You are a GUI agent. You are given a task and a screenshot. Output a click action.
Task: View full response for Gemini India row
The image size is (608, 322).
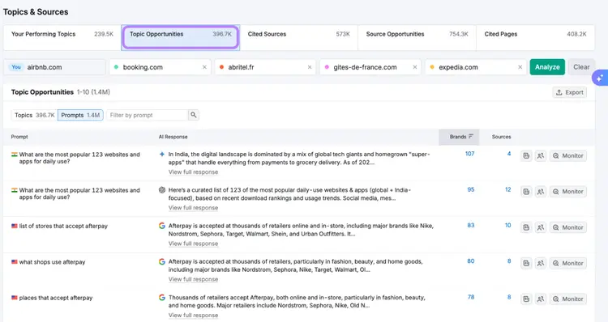[193, 172]
